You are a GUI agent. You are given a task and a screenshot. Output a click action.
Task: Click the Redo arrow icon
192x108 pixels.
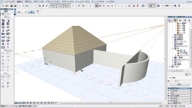click(x=35, y=6)
